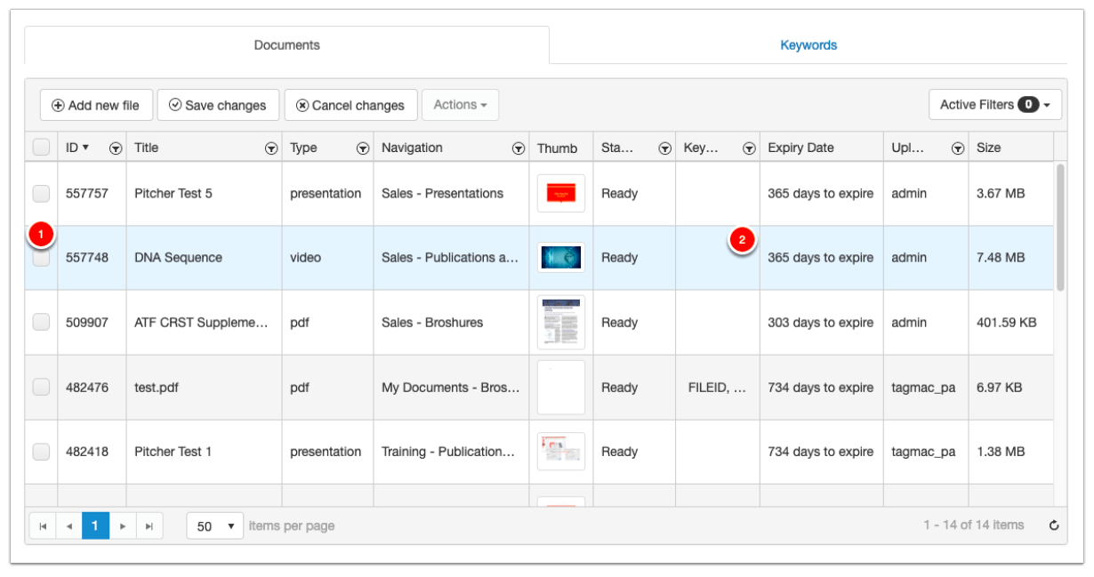Click the DNA Sequence video thumbnail
Screen dimensions: 1094x577
click(x=561, y=258)
